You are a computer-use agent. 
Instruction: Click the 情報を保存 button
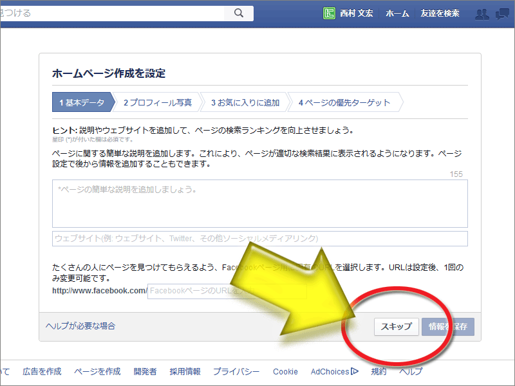click(x=447, y=327)
